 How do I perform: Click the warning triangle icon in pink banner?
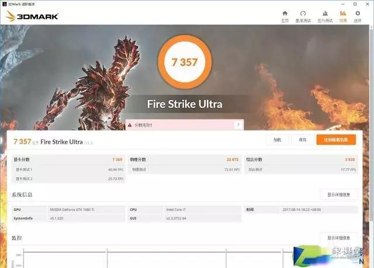130,125
